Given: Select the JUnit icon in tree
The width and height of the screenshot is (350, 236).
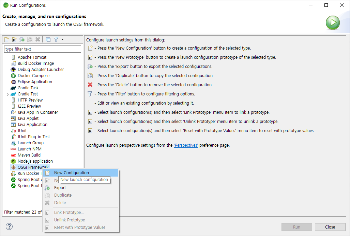Looking at the screenshot, I should [x=13, y=131].
